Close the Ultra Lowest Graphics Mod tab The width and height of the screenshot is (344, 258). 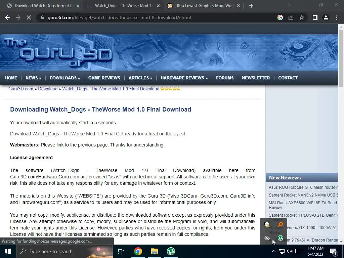[x=239, y=6]
